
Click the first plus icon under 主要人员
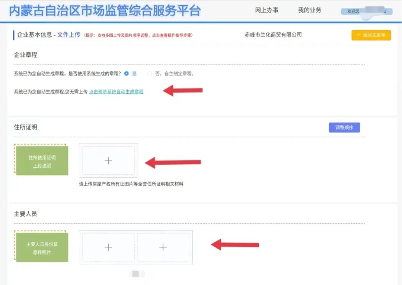pos(108,246)
